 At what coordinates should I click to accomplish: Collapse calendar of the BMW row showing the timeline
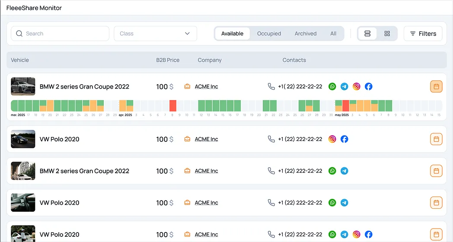pyautogui.click(x=436, y=86)
